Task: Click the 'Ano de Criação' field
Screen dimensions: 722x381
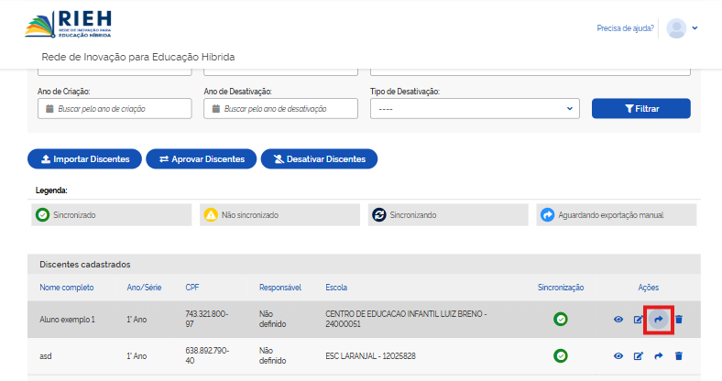Action: pos(115,109)
